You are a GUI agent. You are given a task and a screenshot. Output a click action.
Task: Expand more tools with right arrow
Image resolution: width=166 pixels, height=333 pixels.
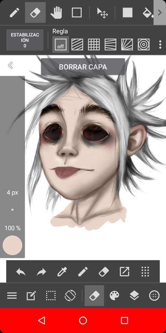coord(160,13)
